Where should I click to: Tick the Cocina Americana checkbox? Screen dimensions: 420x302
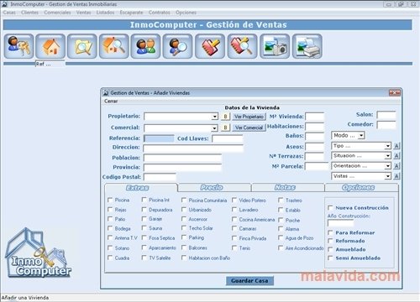pos(234,219)
